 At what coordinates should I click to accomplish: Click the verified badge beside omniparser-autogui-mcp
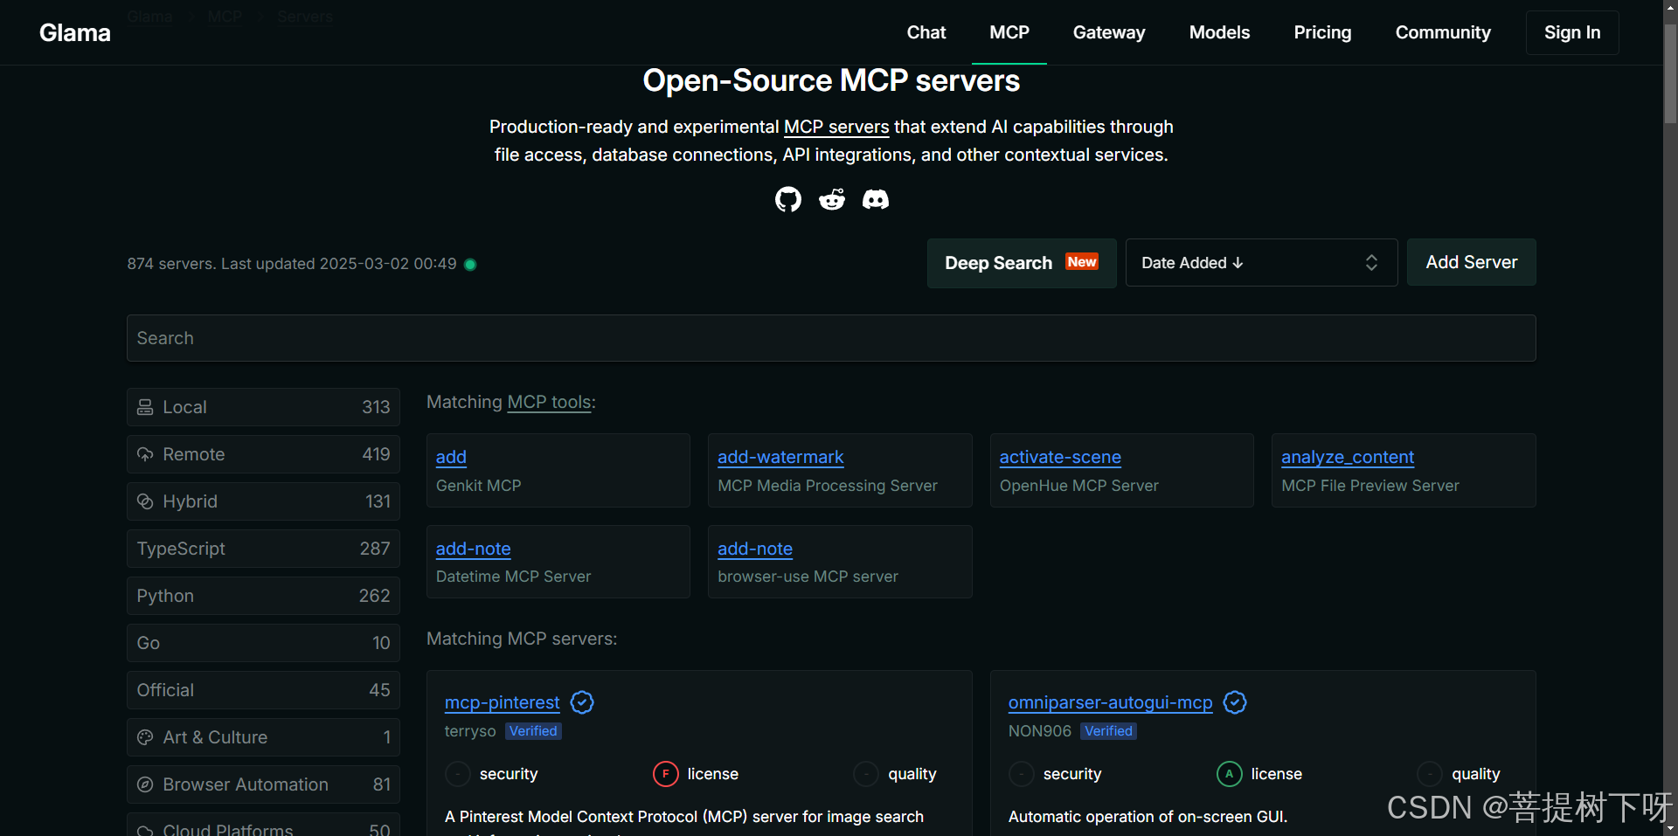point(1235,702)
